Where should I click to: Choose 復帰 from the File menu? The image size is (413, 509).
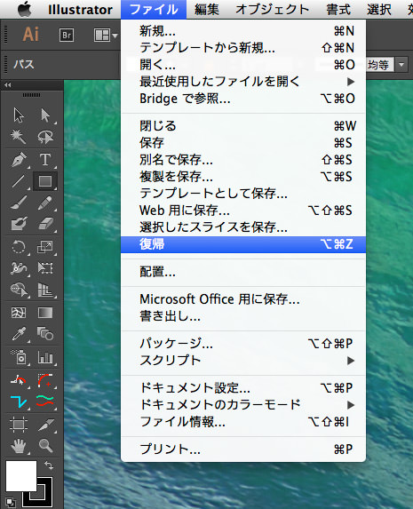click(243, 244)
